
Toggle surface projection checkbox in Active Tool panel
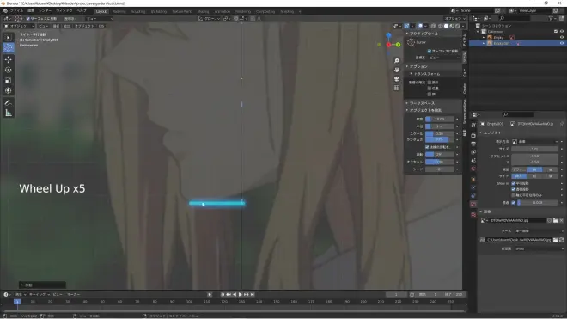430,51
